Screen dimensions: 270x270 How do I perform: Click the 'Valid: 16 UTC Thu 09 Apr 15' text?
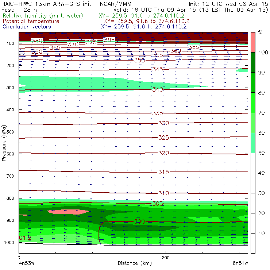point(155,9)
